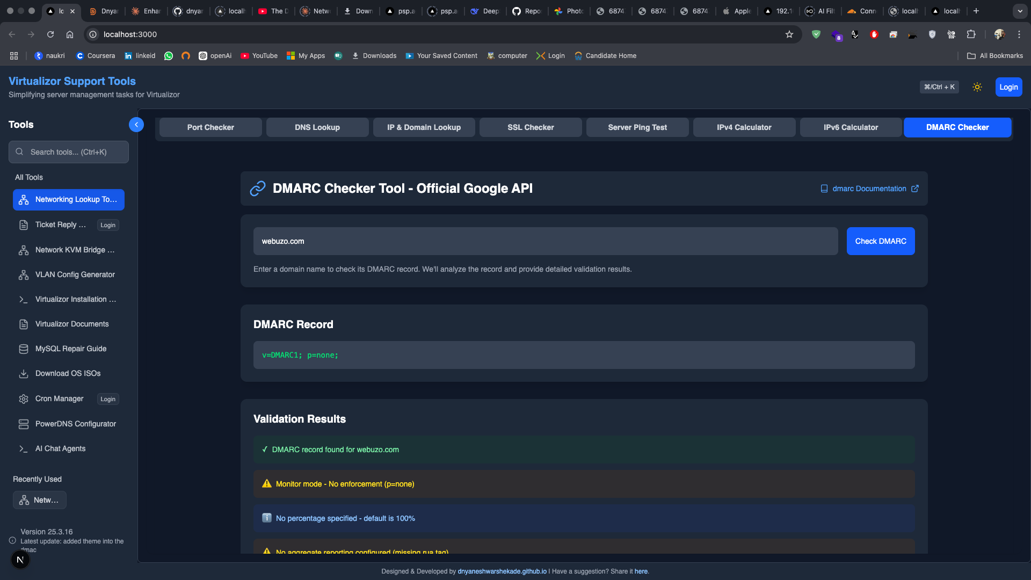Click the 'here' suggestion link in footer

click(641, 571)
